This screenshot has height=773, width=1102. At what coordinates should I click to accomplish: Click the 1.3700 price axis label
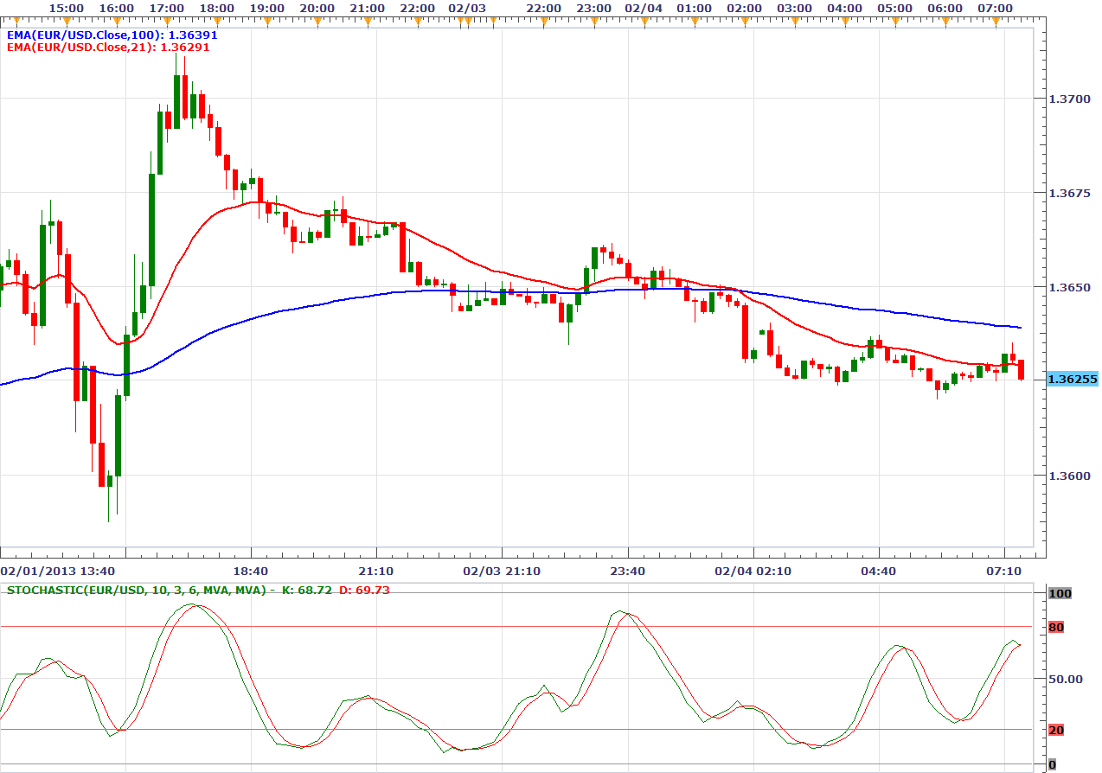point(1067,99)
